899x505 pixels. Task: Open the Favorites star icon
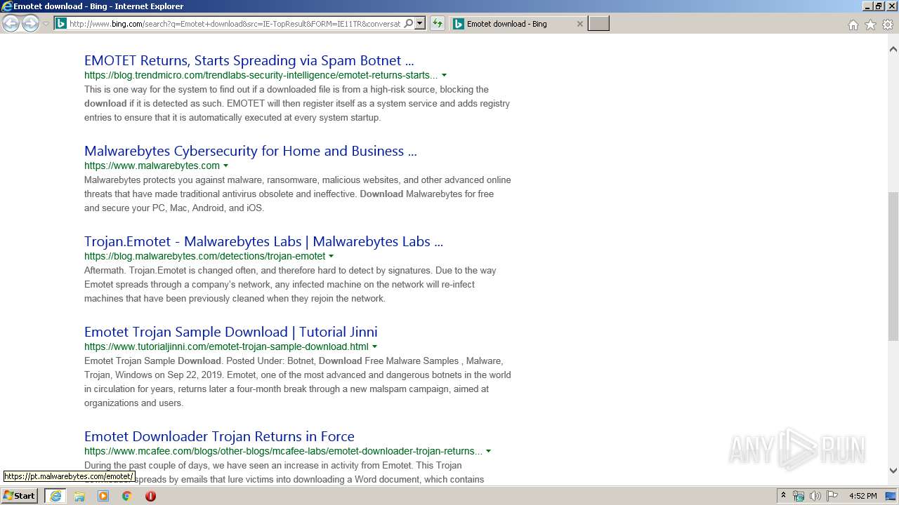click(870, 25)
